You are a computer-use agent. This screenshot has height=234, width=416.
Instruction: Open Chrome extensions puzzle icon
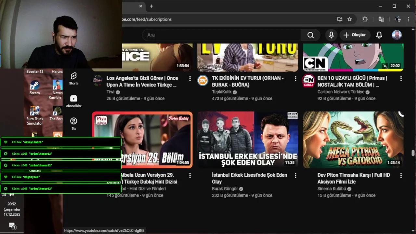tap(365, 19)
